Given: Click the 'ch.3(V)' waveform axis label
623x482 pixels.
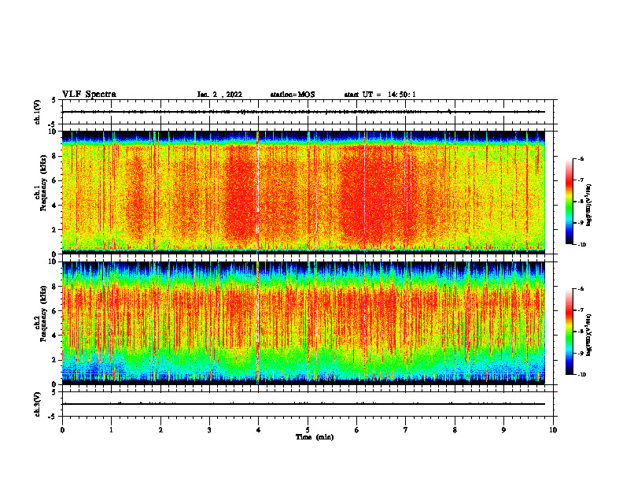Looking at the screenshot, I should click(38, 404).
